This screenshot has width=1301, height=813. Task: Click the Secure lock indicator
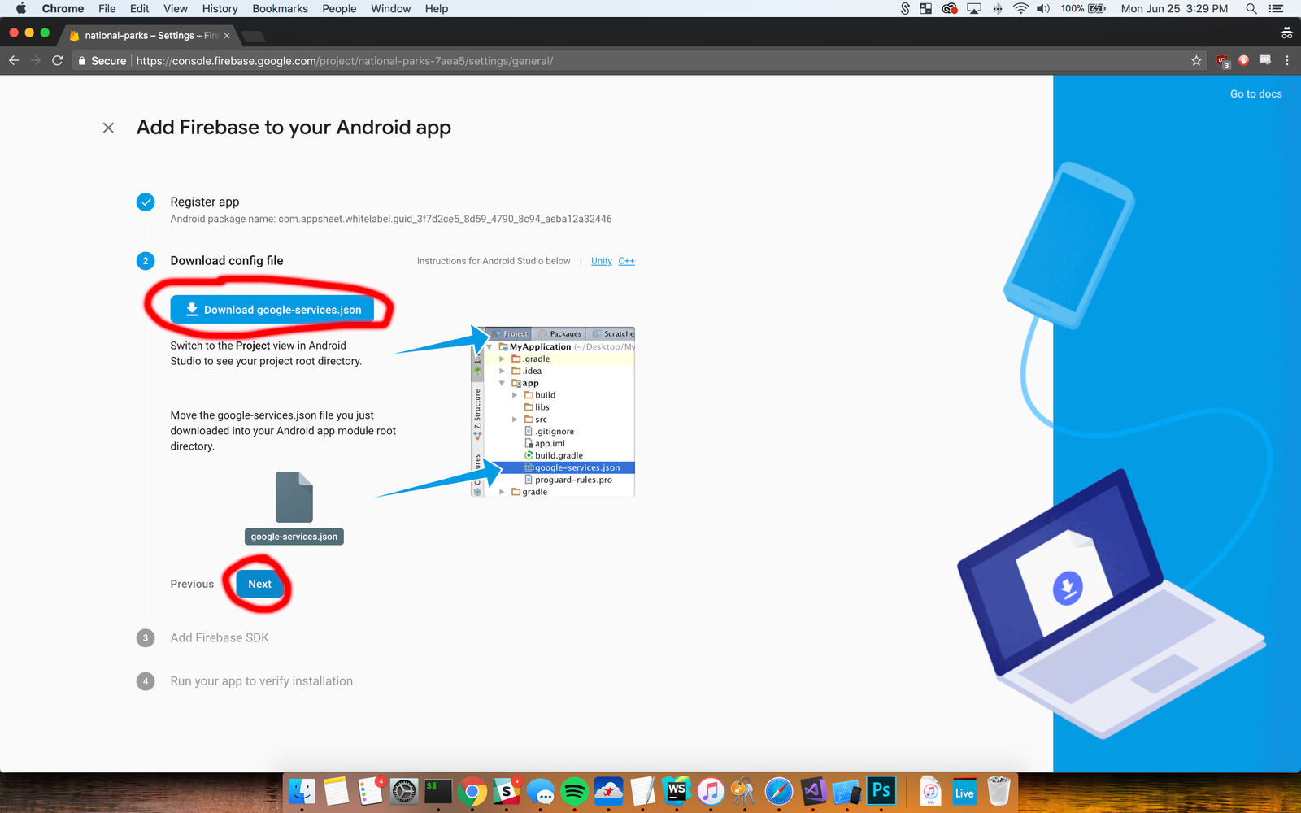click(x=102, y=61)
